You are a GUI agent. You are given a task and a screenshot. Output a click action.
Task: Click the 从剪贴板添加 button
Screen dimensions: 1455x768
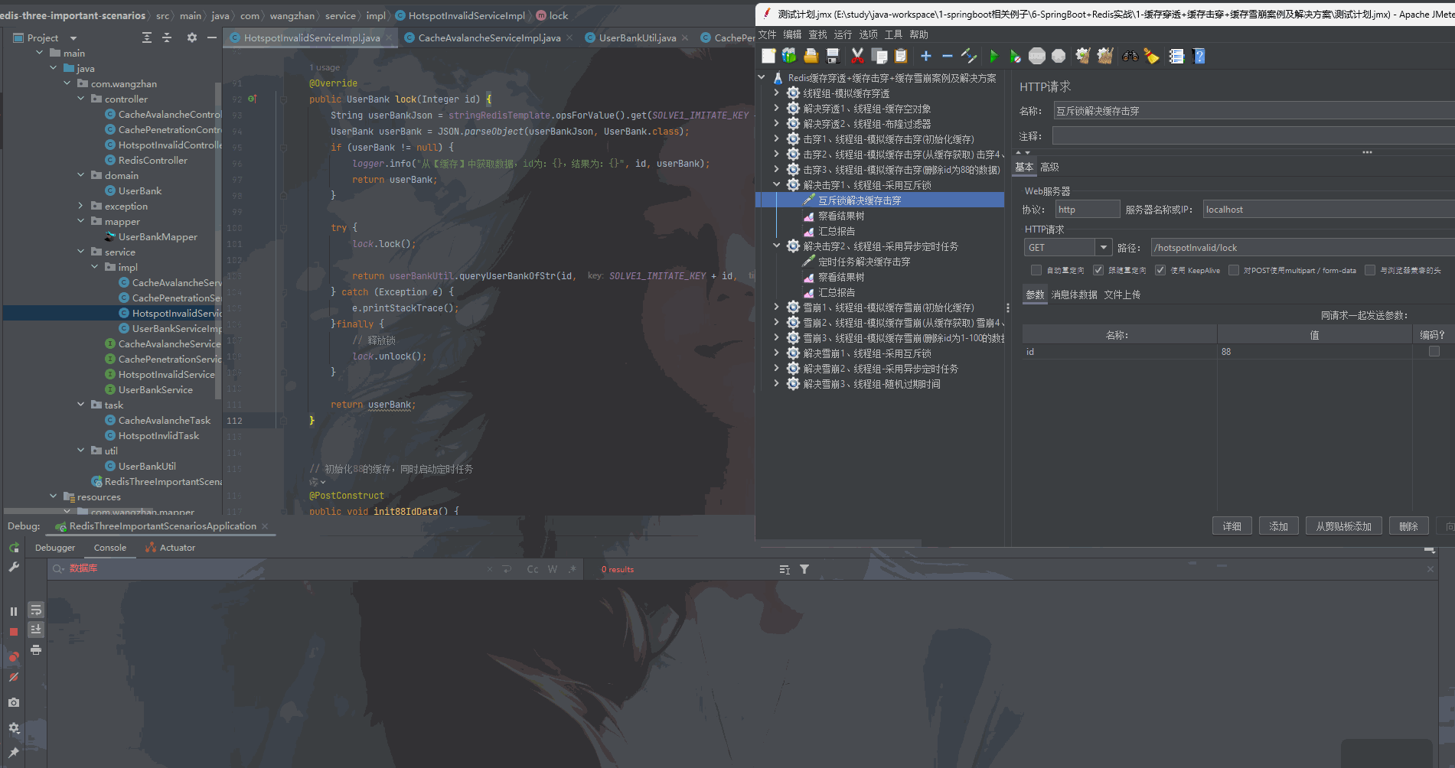[1342, 526]
